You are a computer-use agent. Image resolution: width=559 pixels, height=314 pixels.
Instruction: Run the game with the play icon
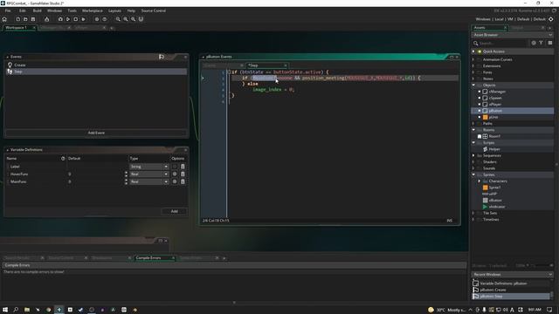pos(68,19)
